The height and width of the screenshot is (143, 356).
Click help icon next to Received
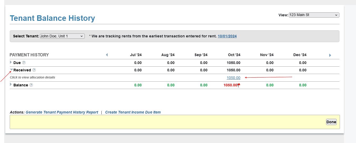click(34, 70)
